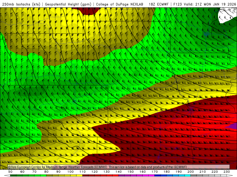Click the 'Geopotential Height (gpm)' title text
This screenshot has width=237, height=177.
point(68,4)
